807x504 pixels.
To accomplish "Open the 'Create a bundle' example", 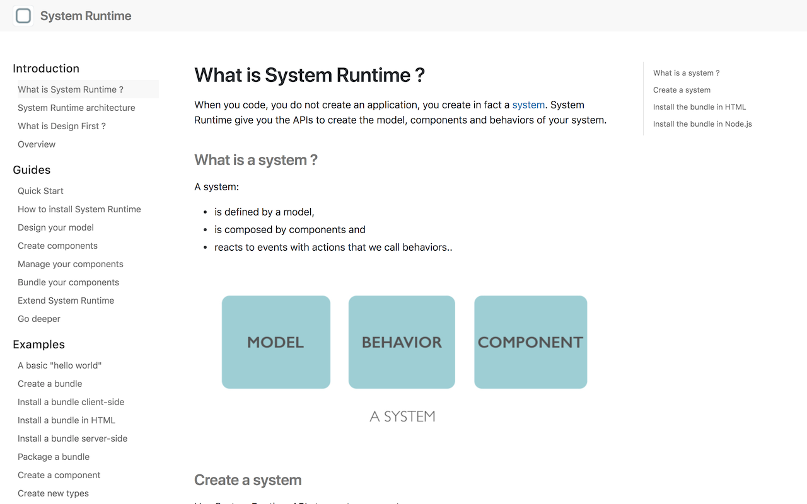I will (x=50, y=384).
